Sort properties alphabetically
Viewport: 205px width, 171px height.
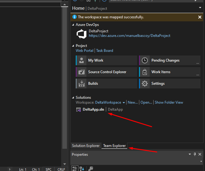82,169
